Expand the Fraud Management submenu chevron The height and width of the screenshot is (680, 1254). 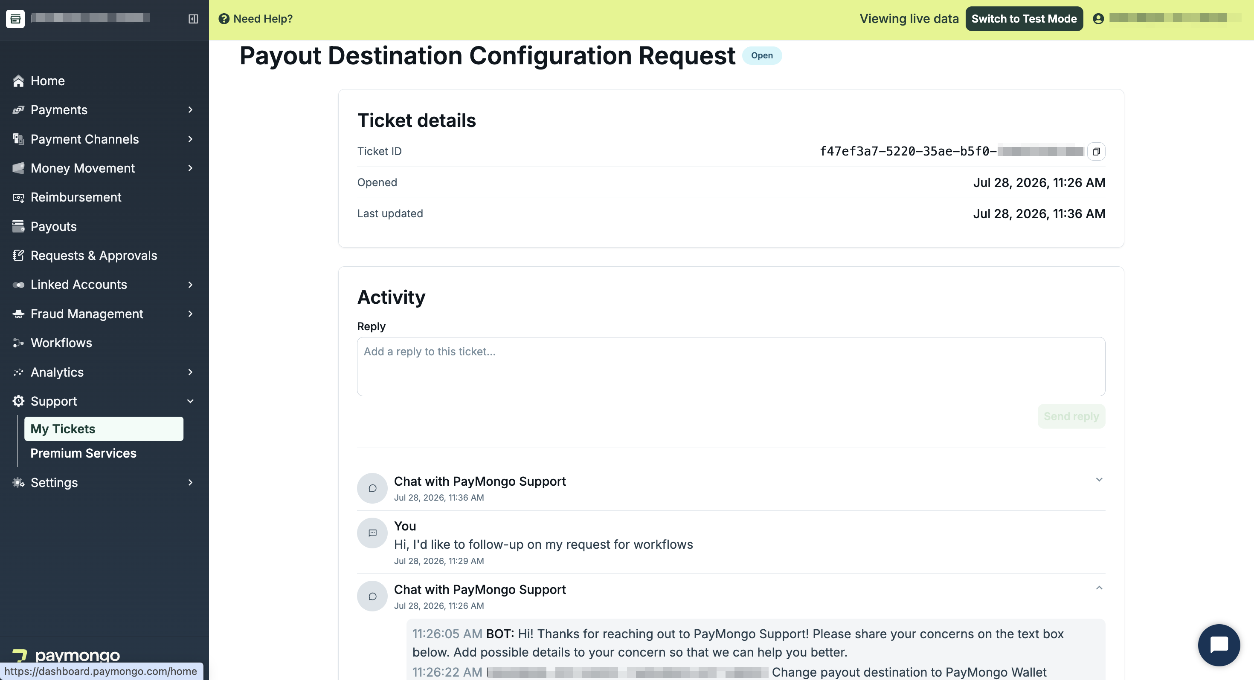coord(190,314)
